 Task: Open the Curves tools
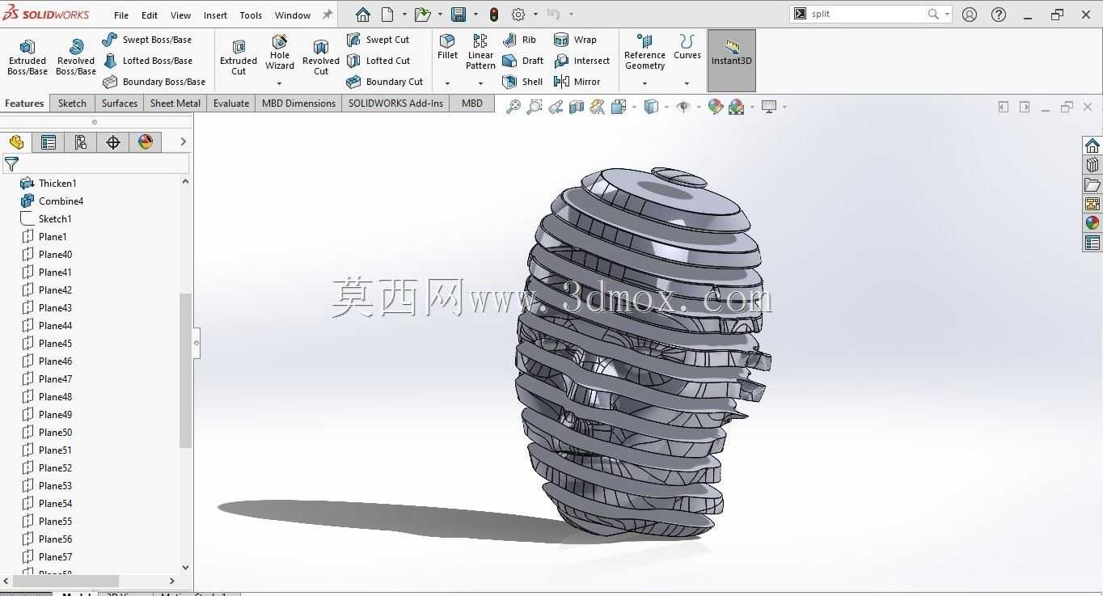click(x=687, y=47)
